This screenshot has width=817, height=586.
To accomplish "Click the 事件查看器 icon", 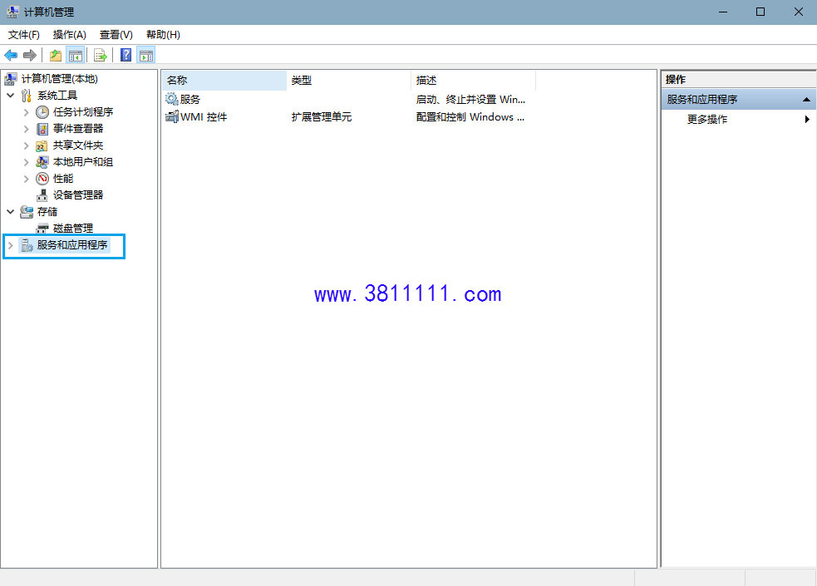I will point(42,129).
